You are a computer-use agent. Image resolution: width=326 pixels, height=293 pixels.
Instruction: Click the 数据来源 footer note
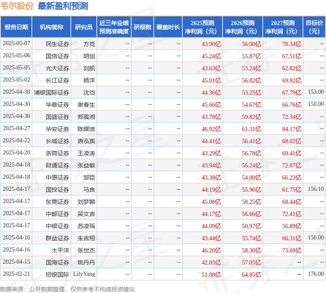click(67, 289)
